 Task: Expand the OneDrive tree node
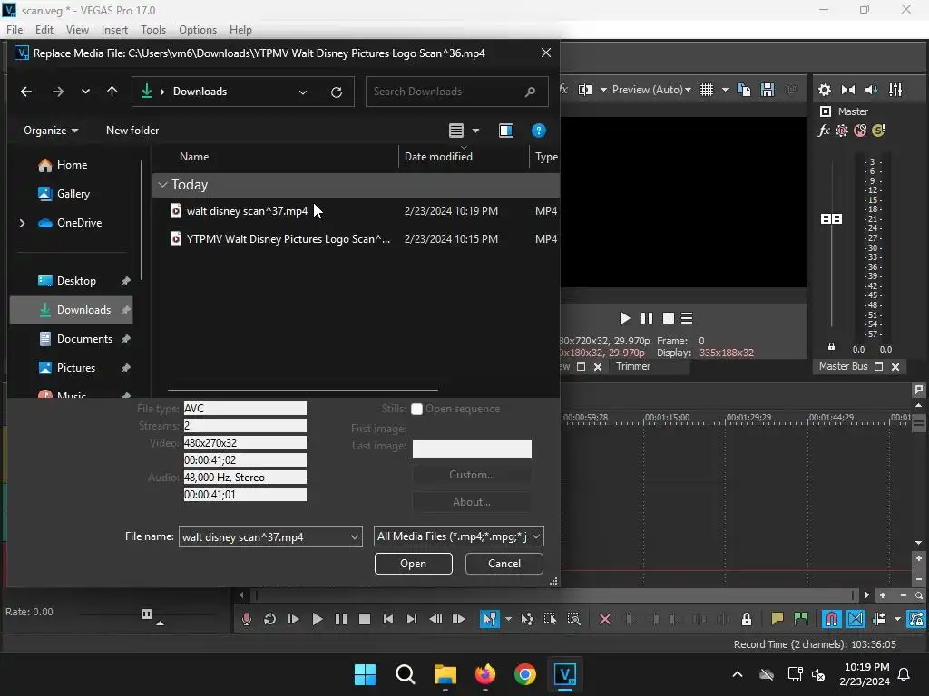(22, 223)
